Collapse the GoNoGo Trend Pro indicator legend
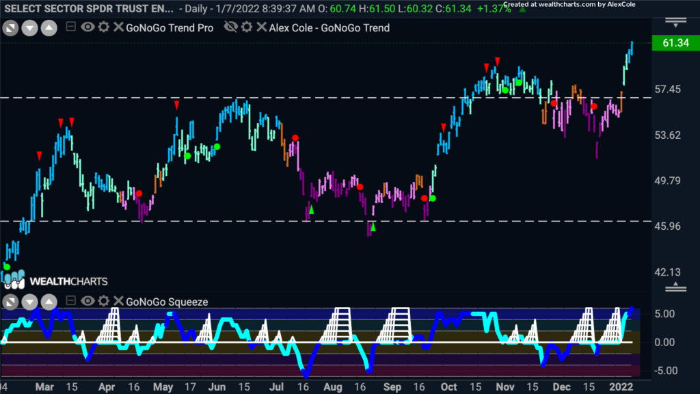 click(70, 27)
